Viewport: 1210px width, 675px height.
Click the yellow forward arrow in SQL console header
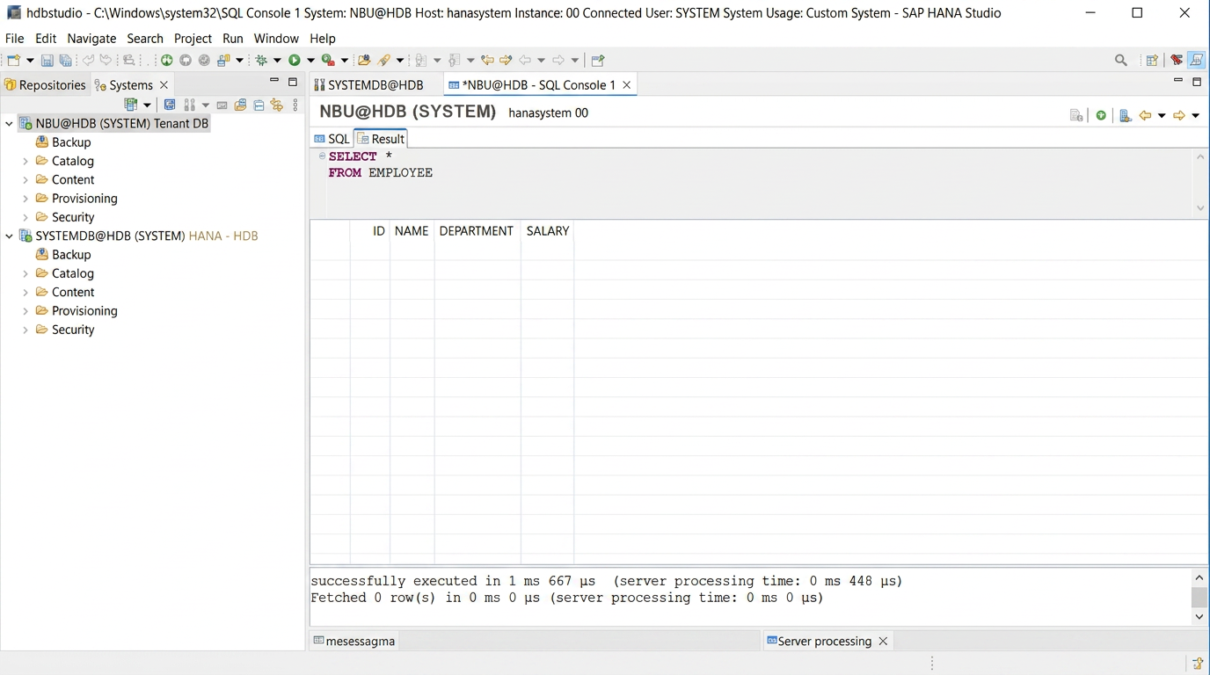pyautogui.click(x=1179, y=116)
